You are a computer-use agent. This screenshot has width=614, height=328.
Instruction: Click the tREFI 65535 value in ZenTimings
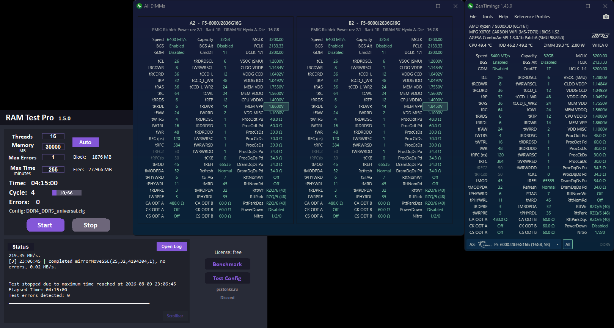548,181
